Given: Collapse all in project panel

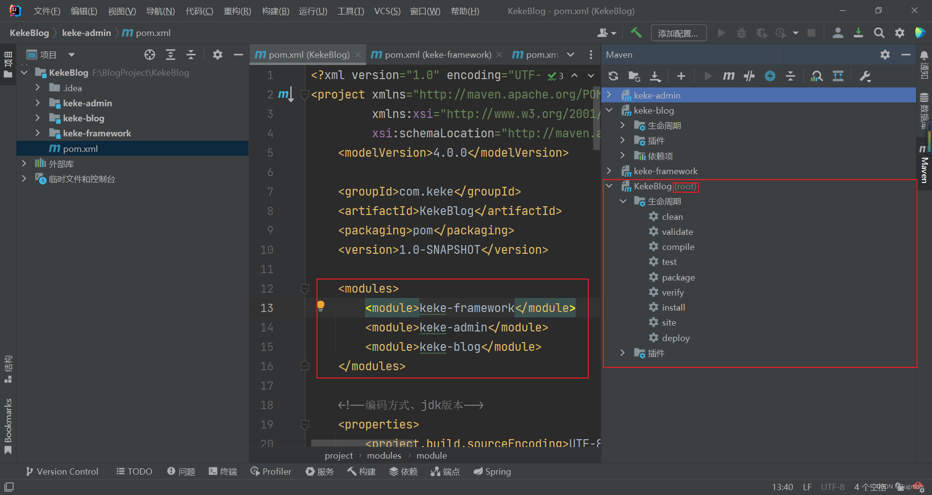Looking at the screenshot, I should pyautogui.click(x=191, y=55).
